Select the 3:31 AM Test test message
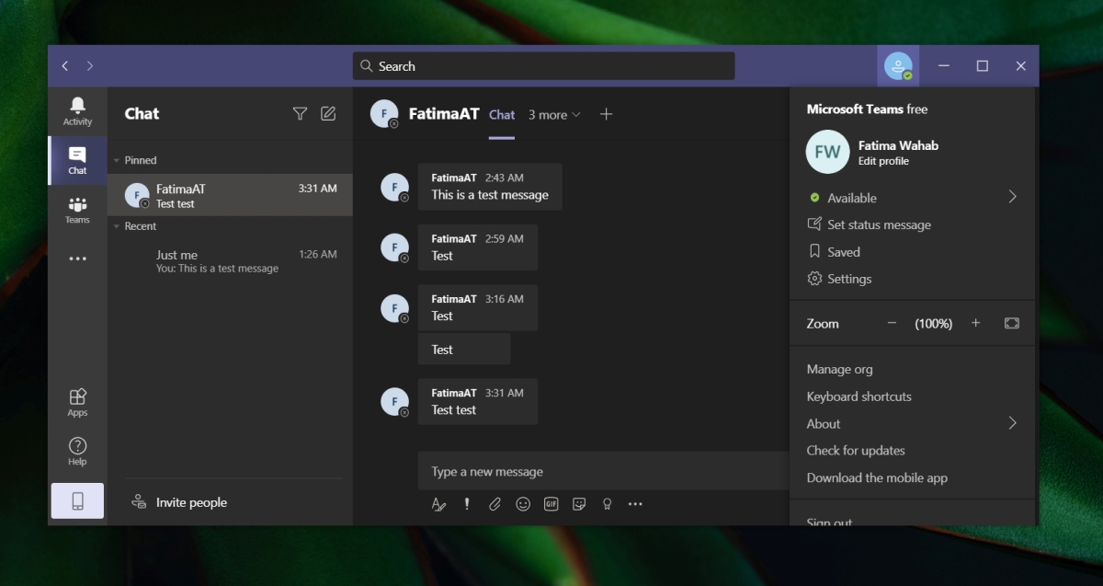The image size is (1103, 586). 477,401
